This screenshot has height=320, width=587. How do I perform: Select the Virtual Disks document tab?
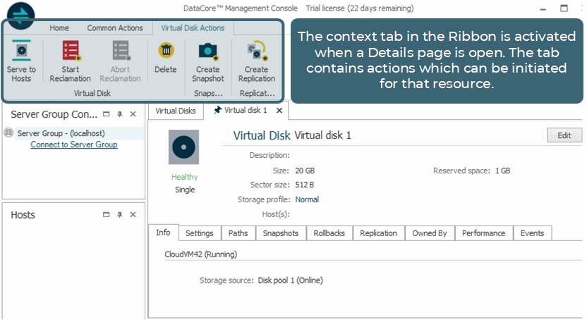pyautogui.click(x=175, y=111)
